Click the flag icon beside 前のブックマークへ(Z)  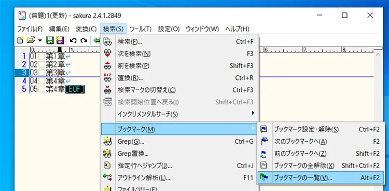(x=263, y=154)
